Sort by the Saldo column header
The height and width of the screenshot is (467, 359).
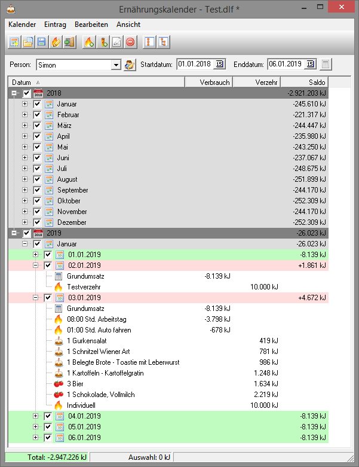coord(304,82)
